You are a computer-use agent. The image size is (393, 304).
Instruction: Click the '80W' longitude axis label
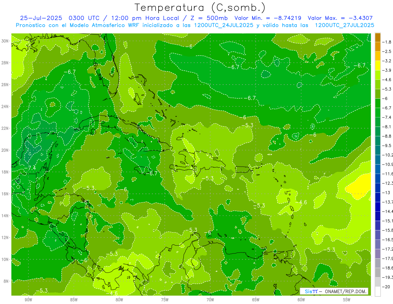click(x=119, y=300)
